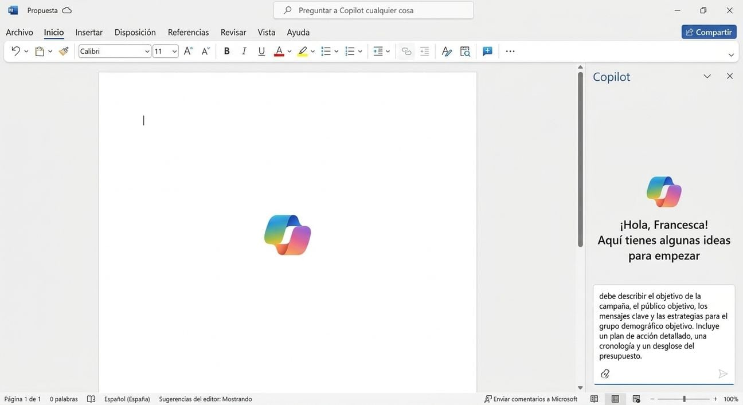Viewport: 743px width, 405px height.
Task: Switch to the Vista tab
Action: click(267, 32)
